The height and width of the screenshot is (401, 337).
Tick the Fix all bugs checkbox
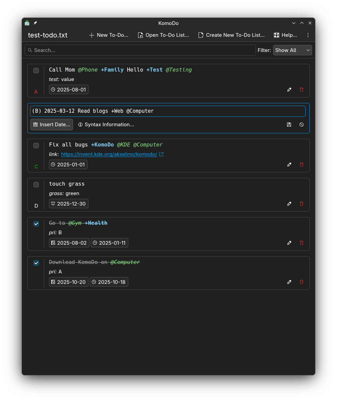(36, 145)
